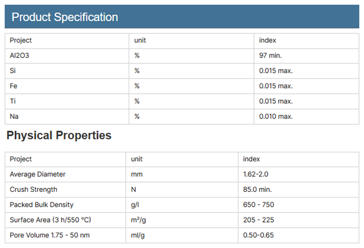Select the 205 - 225 surface area value
Image resolution: width=364 pixels, height=248 pixels.
(259, 220)
